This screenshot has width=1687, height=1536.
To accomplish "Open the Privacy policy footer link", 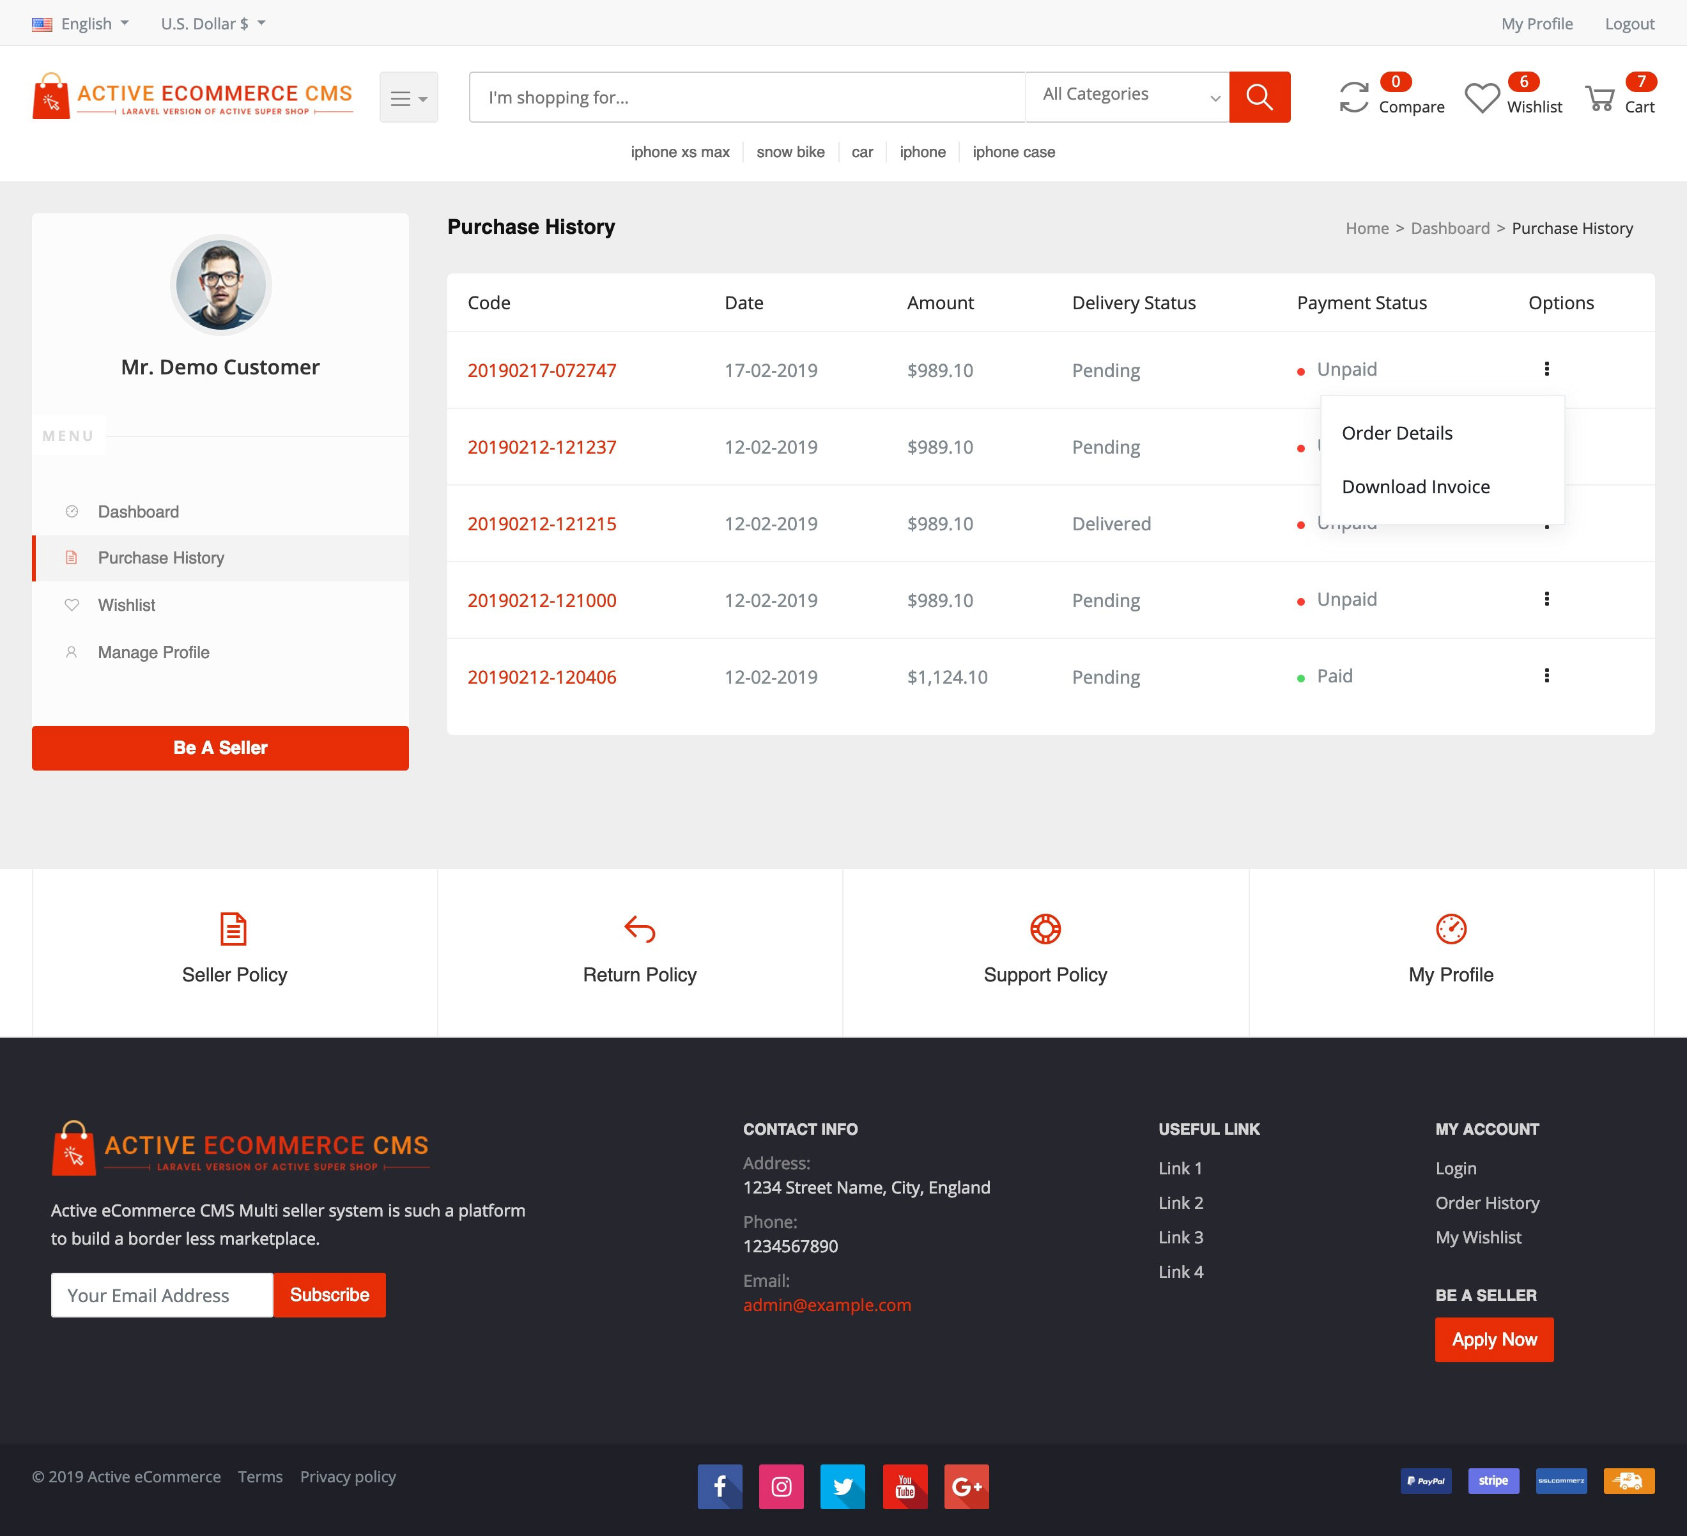I will click(348, 1477).
